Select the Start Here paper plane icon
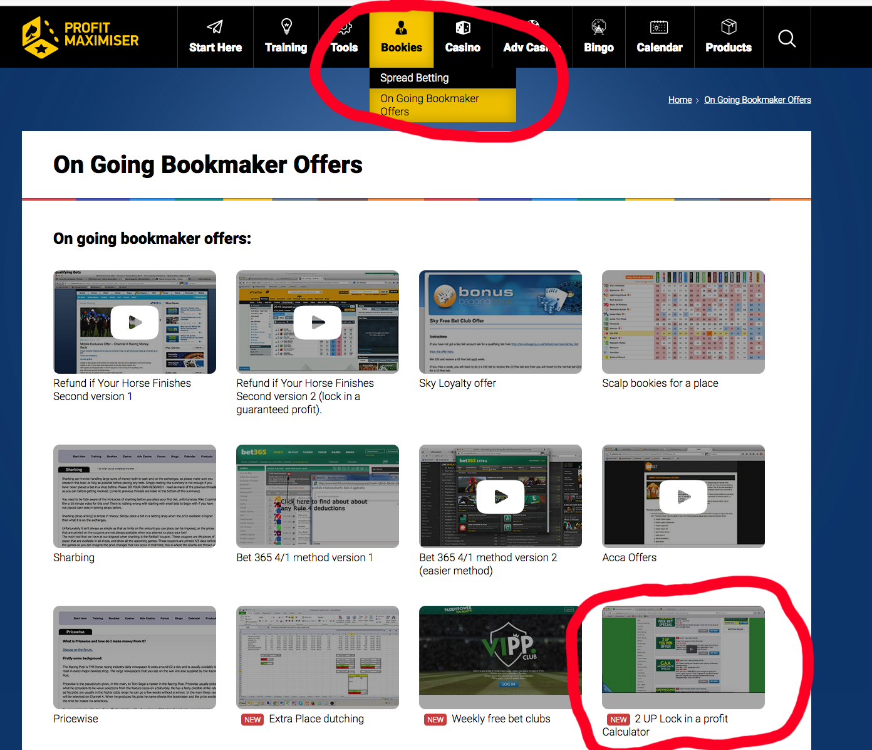872x750 pixels. click(x=215, y=27)
